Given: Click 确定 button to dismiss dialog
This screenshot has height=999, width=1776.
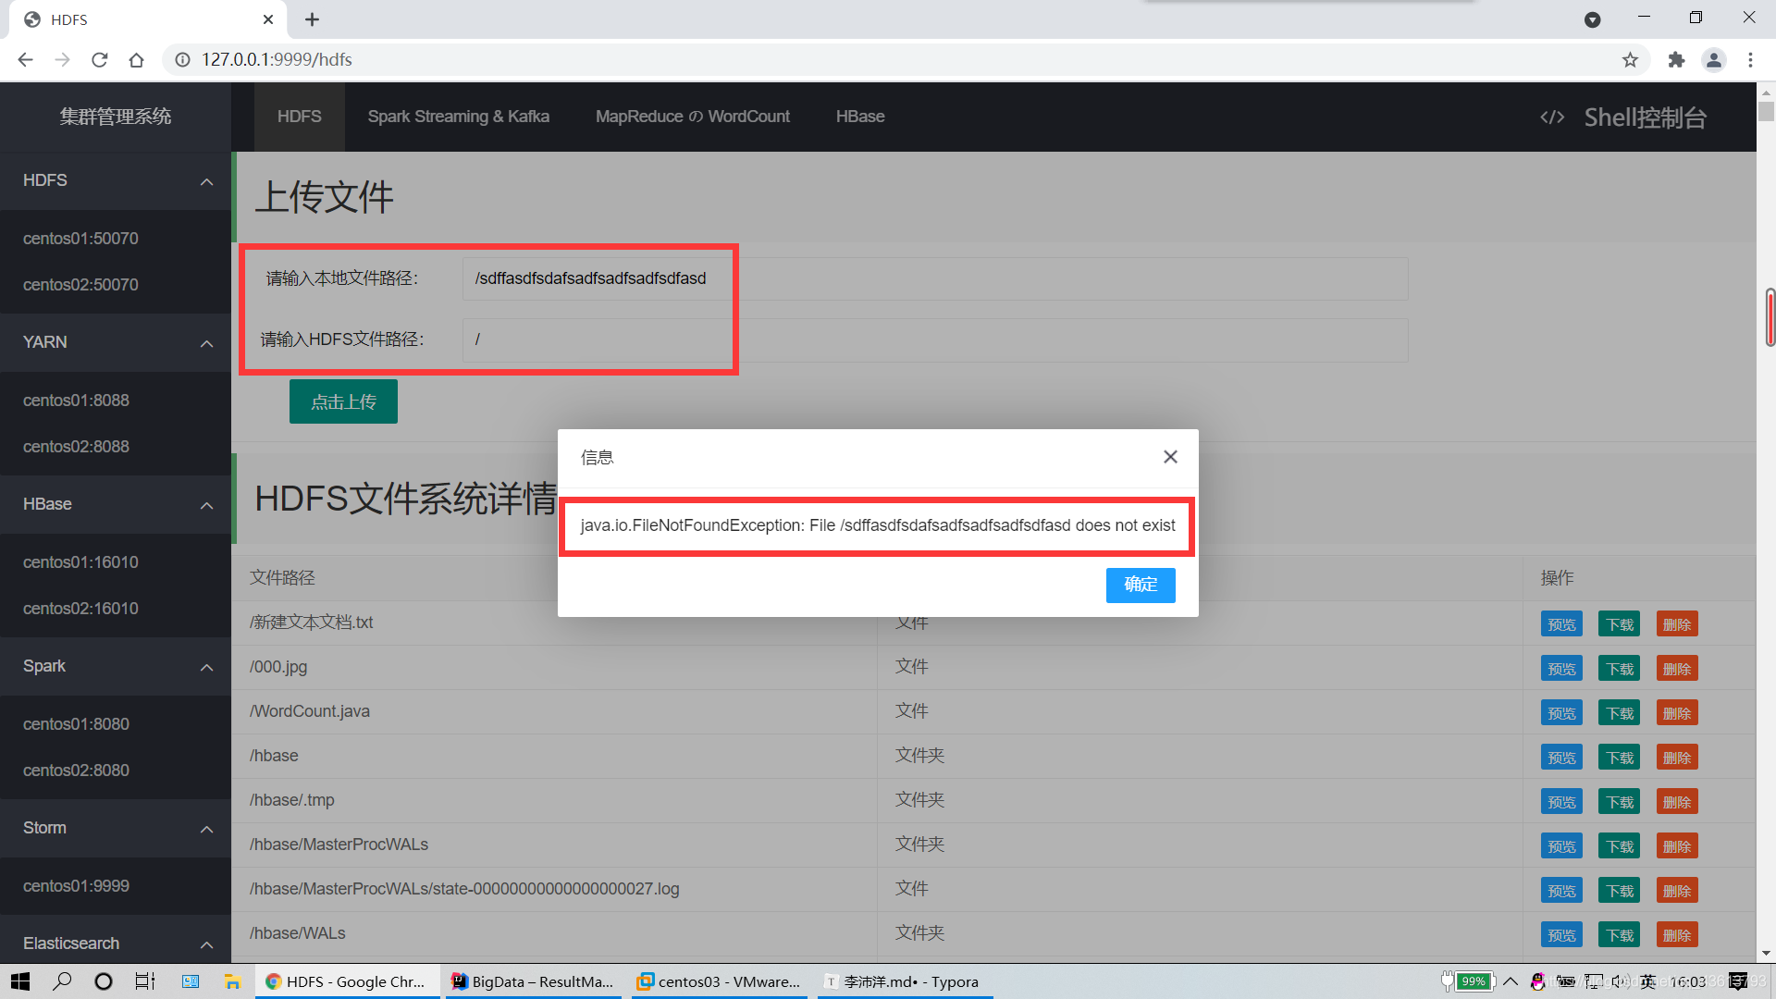Looking at the screenshot, I should click(x=1141, y=585).
